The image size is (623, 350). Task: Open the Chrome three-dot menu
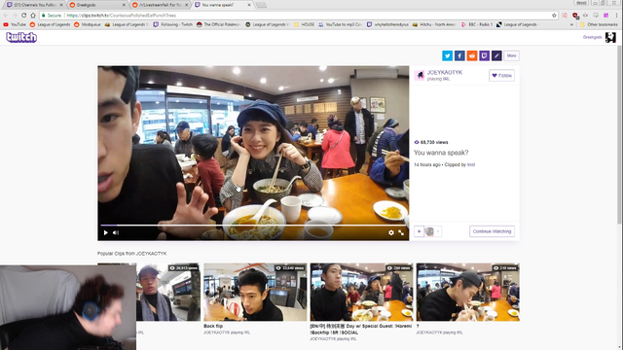click(x=616, y=16)
